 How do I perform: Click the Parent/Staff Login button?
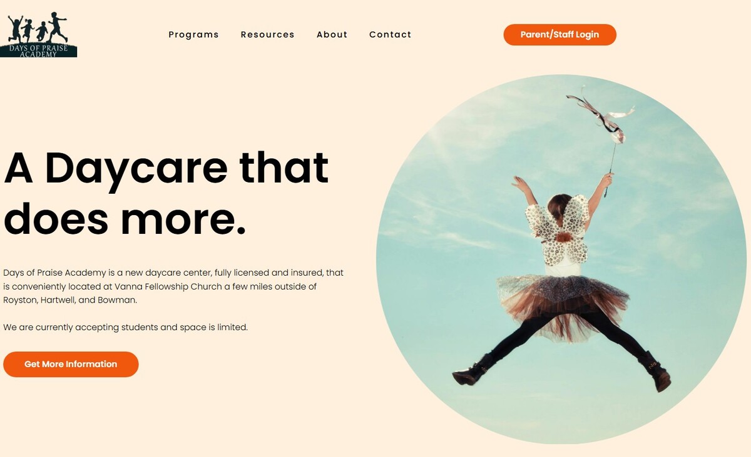tap(559, 35)
